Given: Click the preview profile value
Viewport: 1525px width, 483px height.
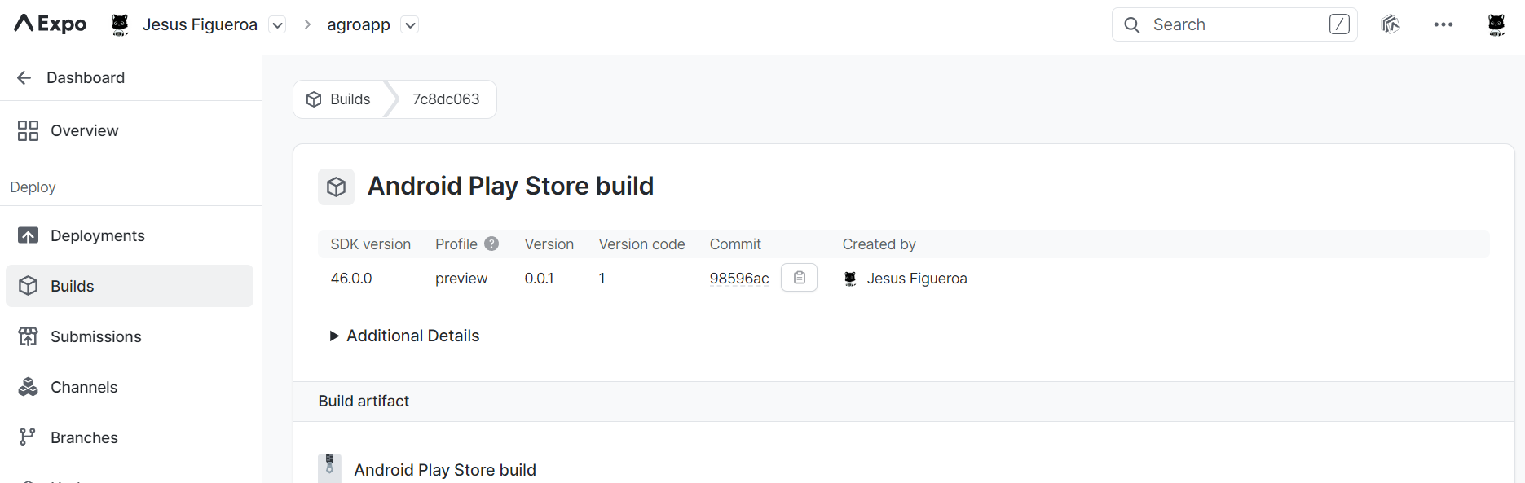Looking at the screenshot, I should tap(461, 279).
